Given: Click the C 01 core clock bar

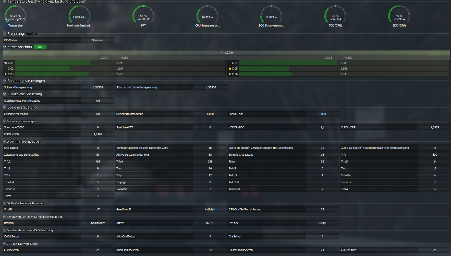Looking at the screenshot, I should click(120, 63).
